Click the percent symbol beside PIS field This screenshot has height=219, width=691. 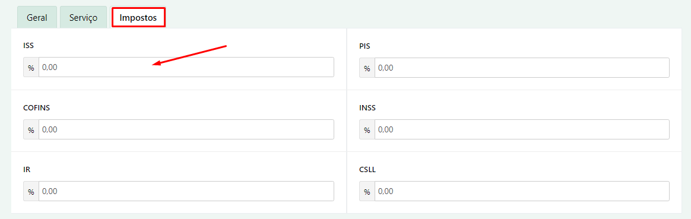[367, 68]
